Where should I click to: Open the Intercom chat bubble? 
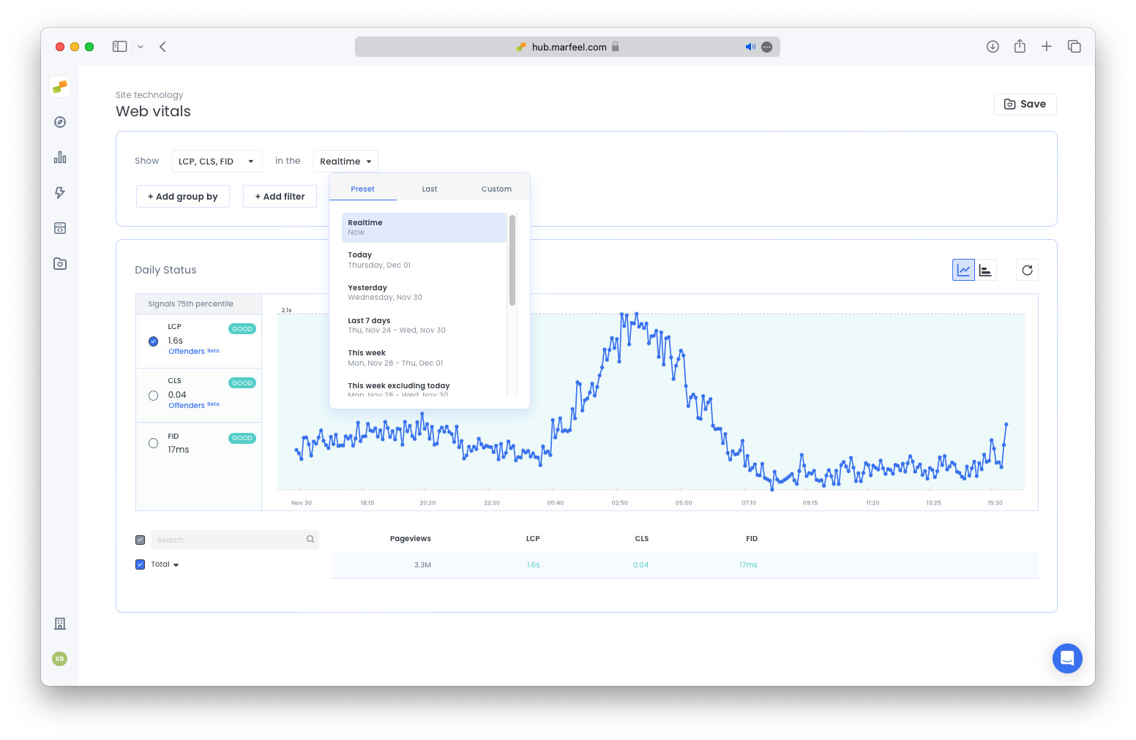point(1067,658)
